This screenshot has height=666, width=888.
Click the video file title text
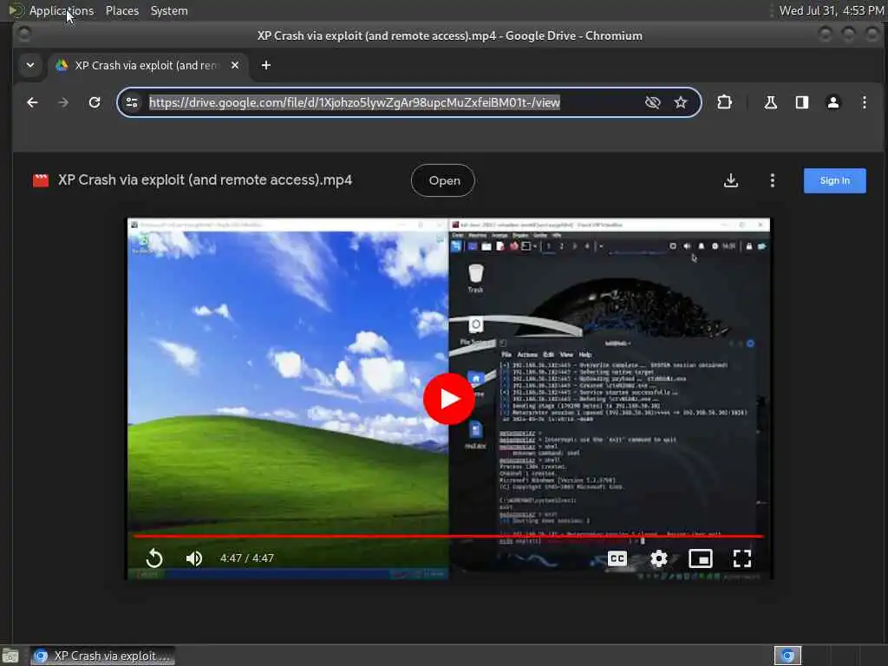click(x=205, y=180)
